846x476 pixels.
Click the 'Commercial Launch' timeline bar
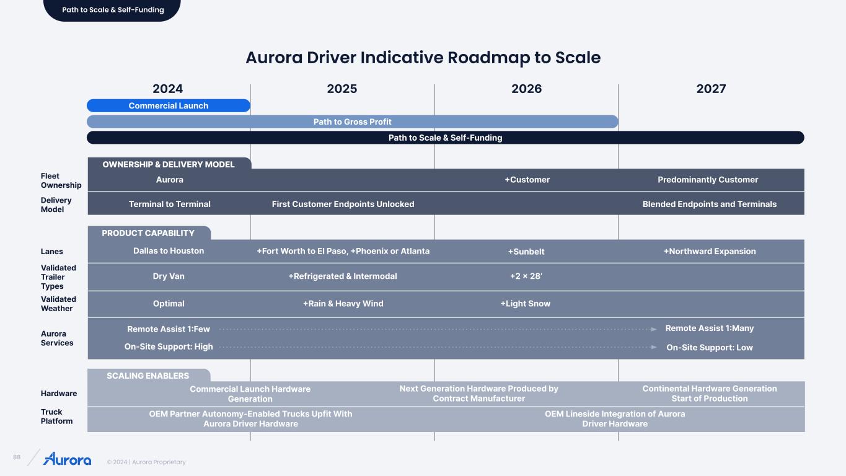[169, 105]
